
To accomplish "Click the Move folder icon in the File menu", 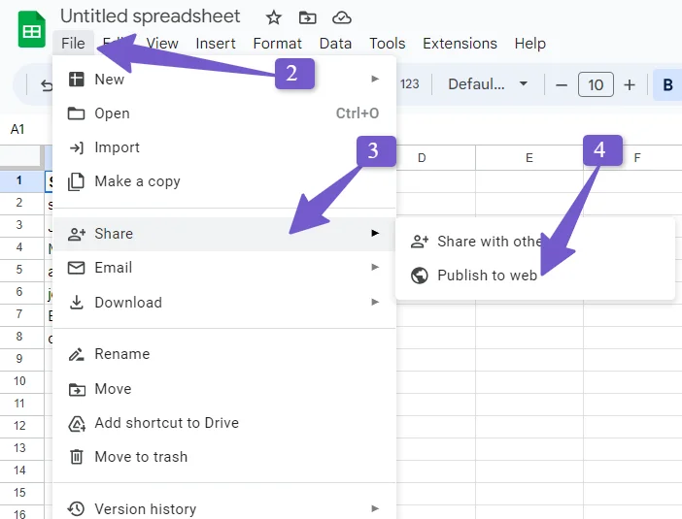I will 77,389.
